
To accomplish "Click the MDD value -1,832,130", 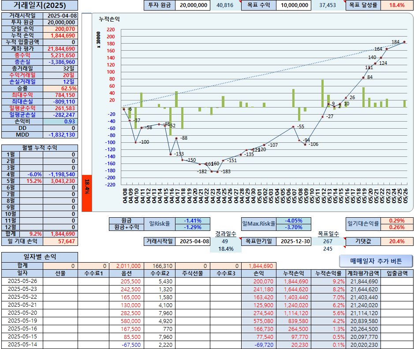I will [x=60, y=134].
